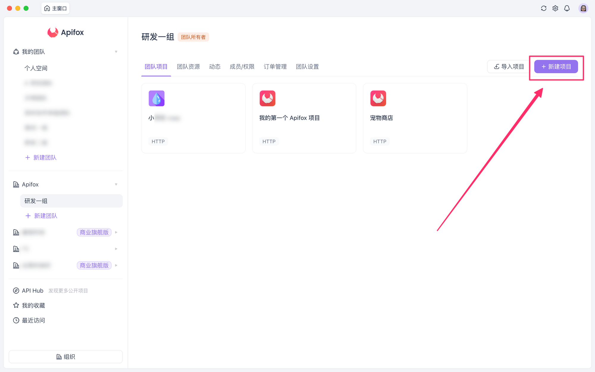Click the API Hub compass icon
The image size is (595, 372).
point(16,290)
